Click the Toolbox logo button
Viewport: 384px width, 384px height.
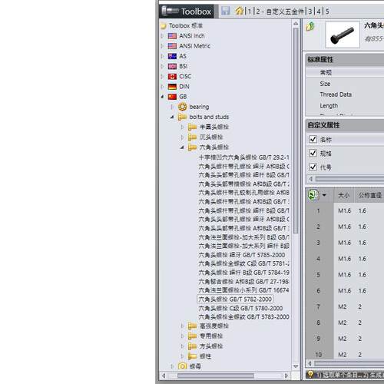coord(187,12)
